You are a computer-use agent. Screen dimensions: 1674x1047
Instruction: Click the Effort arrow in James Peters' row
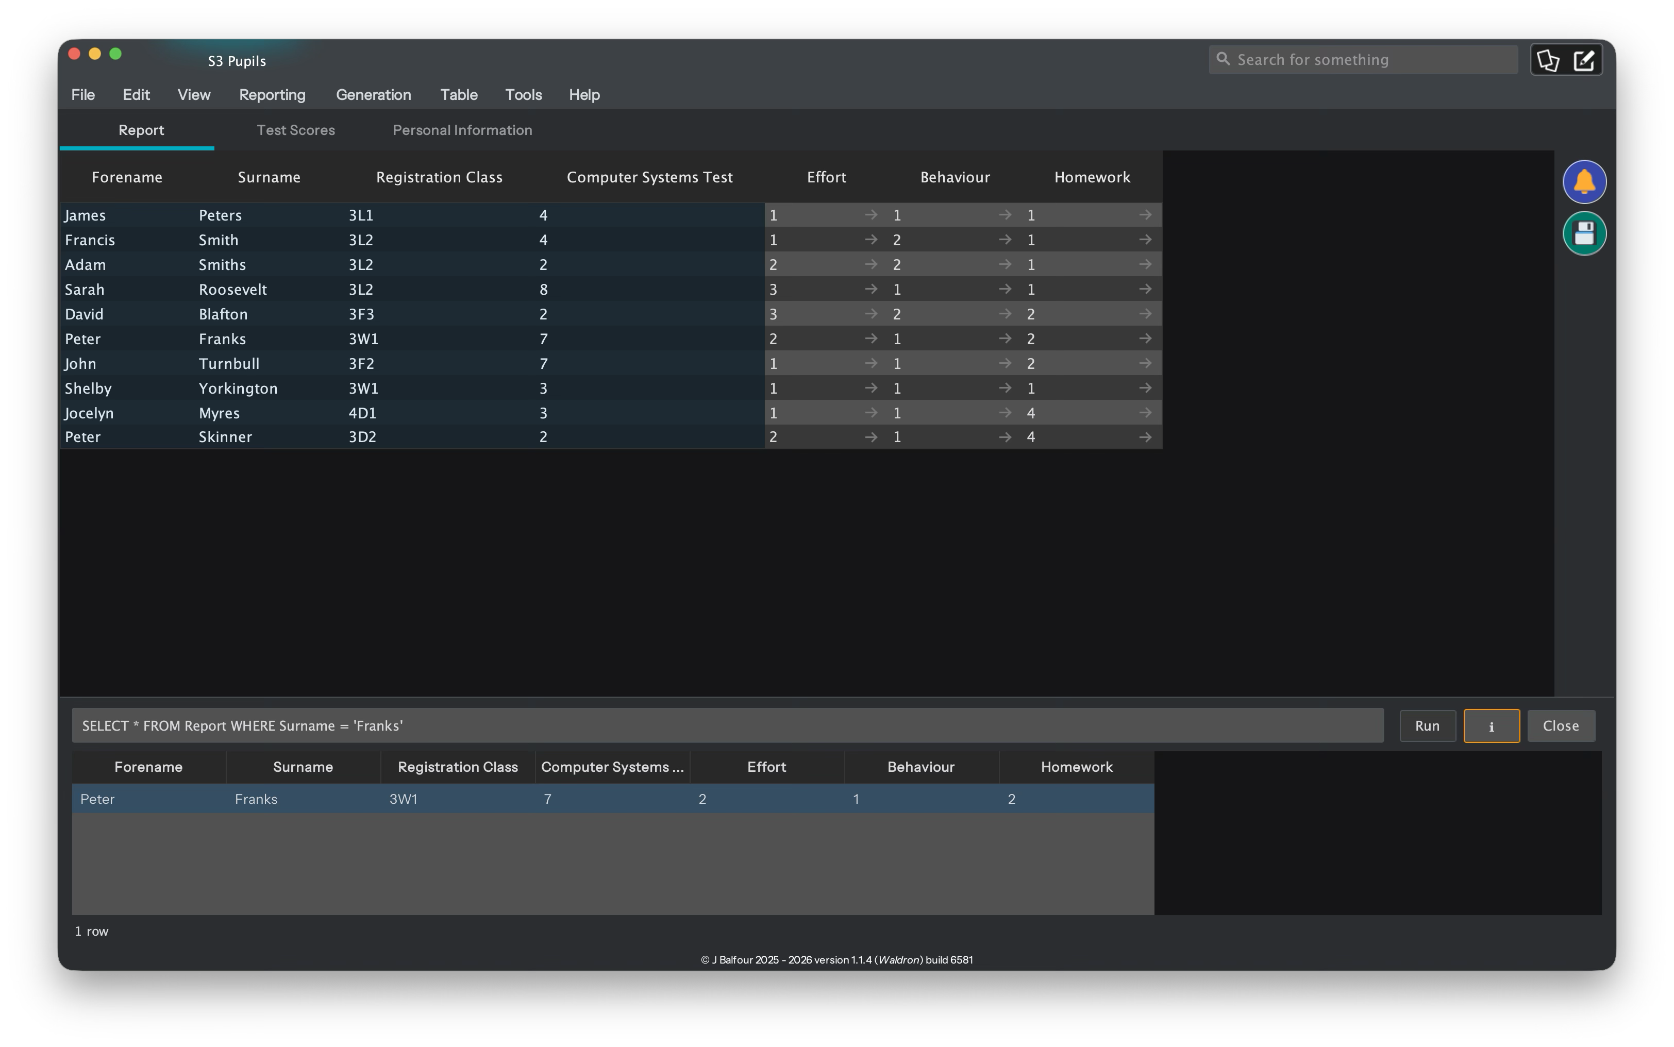coord(872,215)
